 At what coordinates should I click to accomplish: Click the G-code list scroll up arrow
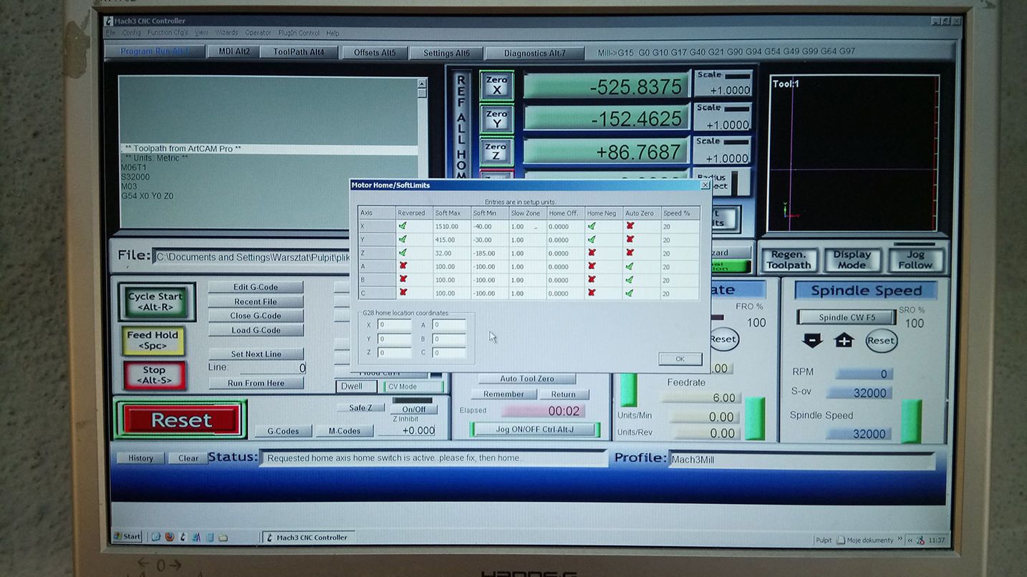pyautogui.click(x=422, y=83)
